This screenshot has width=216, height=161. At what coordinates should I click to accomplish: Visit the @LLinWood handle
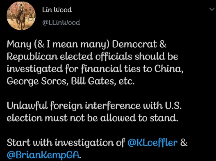[61, 22]
